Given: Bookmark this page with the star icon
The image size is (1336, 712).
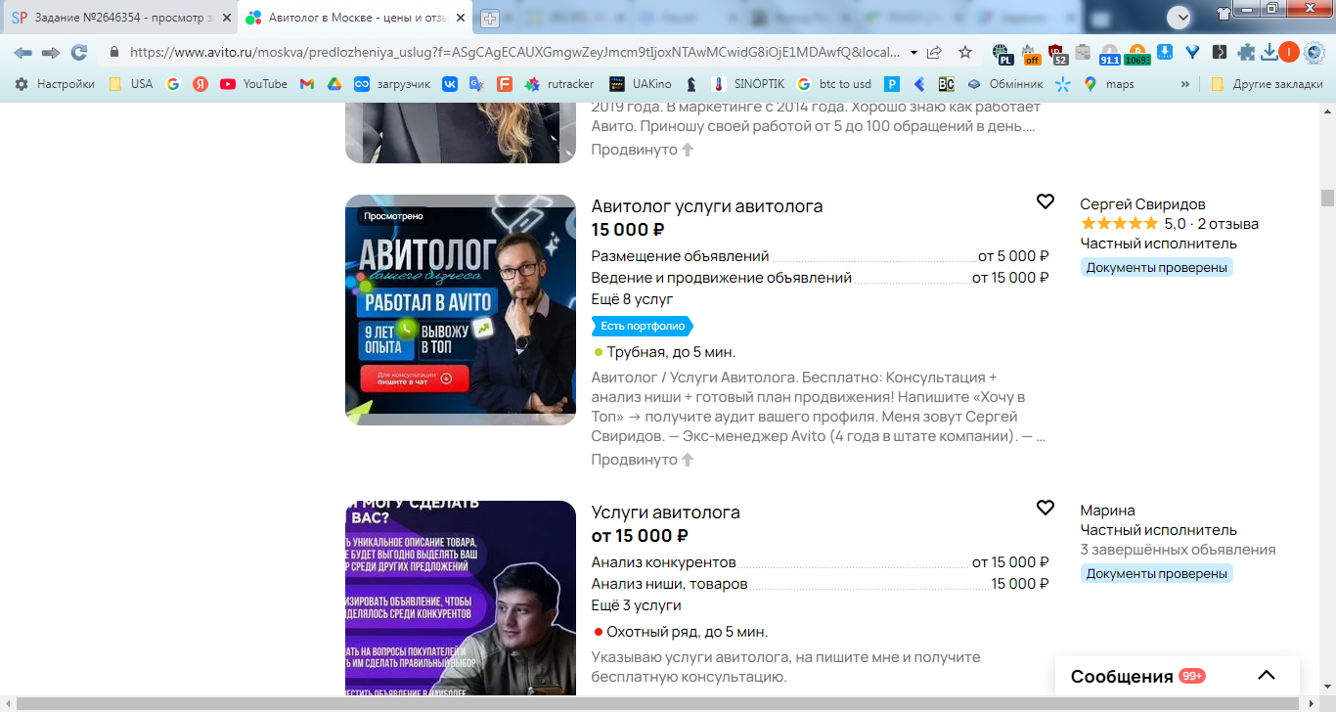Looking at the screenshot, I should click(965, 52).
